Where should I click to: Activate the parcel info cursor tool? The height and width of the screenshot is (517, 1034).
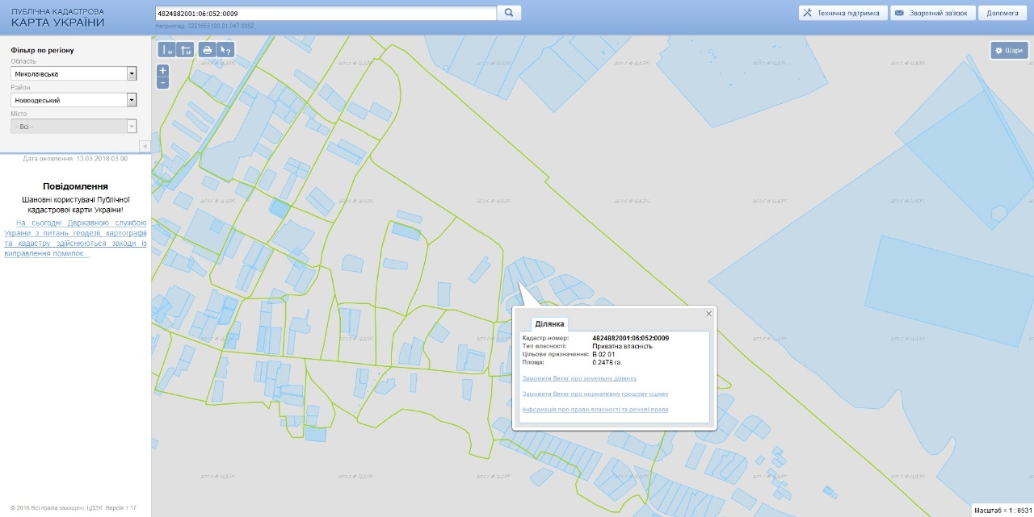click(x=226, y=50)
